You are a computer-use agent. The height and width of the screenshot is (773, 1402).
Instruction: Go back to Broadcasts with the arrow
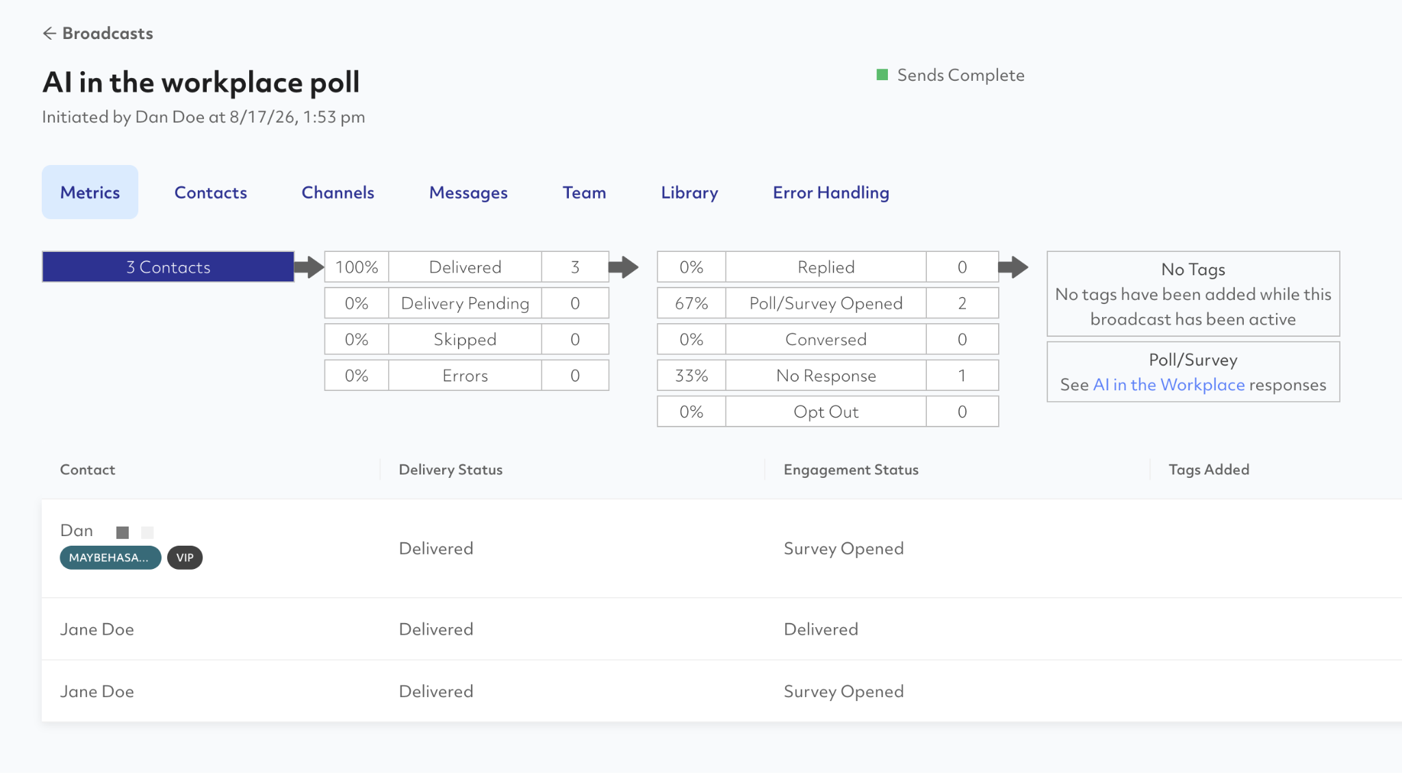(x=49, y=34)
